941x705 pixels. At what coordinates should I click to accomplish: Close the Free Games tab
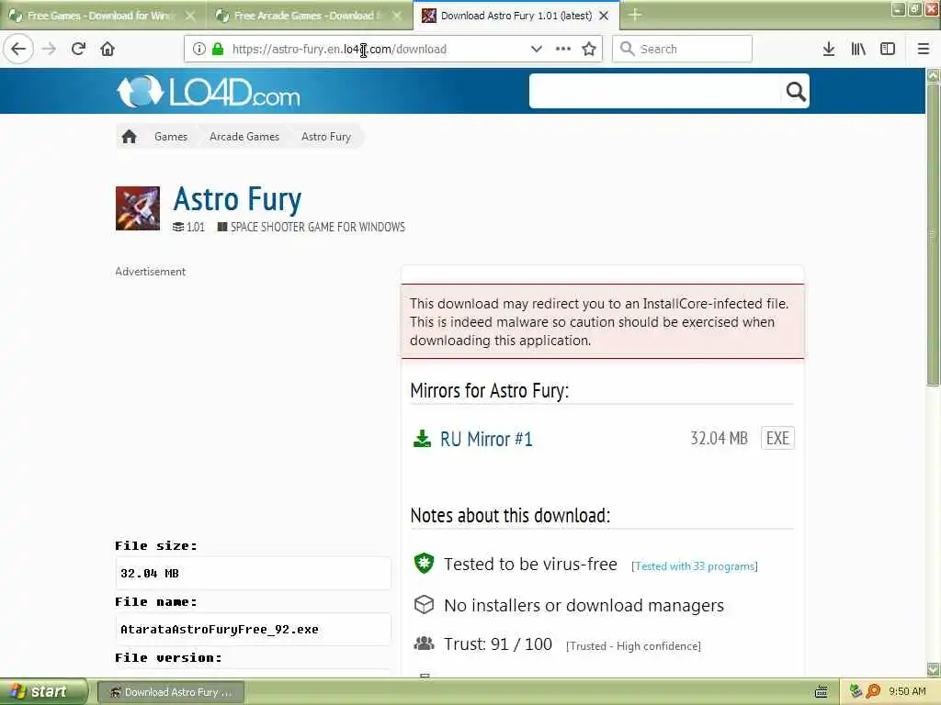(190, 16)
